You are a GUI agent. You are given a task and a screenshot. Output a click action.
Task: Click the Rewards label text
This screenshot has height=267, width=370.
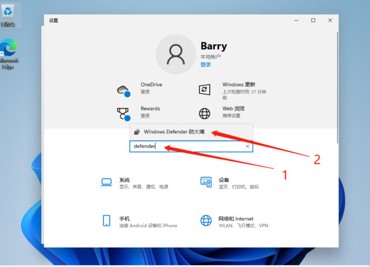(151, 108)
